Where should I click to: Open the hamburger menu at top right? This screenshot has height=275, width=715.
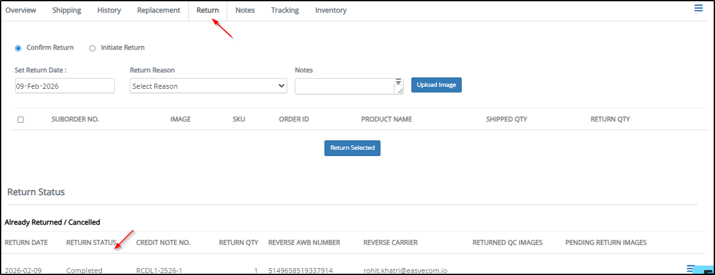click(x=698, y=8)
